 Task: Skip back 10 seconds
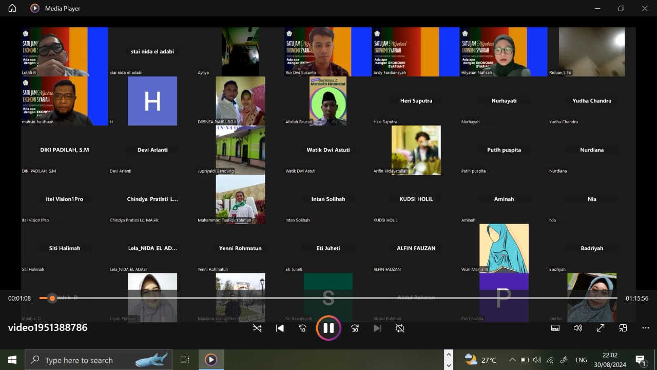click(x=303, y=328)
